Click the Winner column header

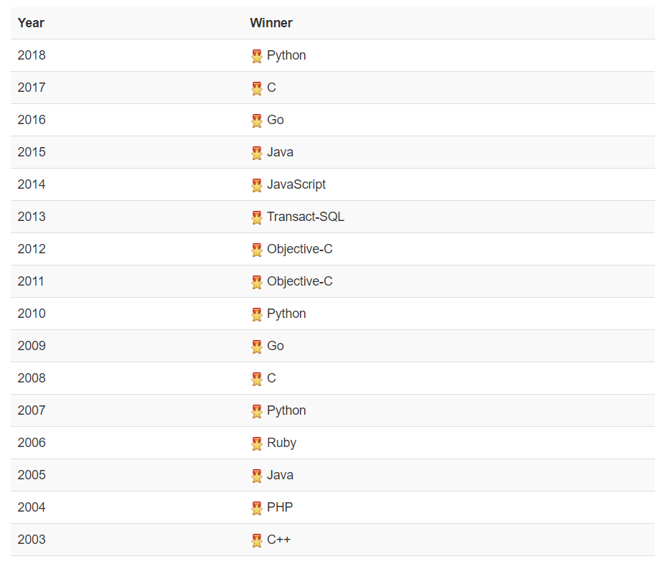[271, 23]
